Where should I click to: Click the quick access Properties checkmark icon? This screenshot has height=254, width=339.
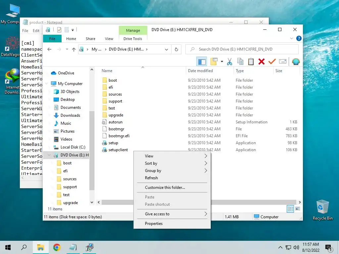59,30
